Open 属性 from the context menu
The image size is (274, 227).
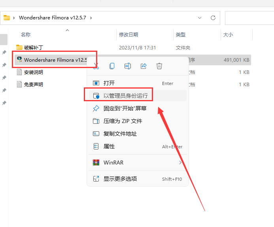(138, 146)
